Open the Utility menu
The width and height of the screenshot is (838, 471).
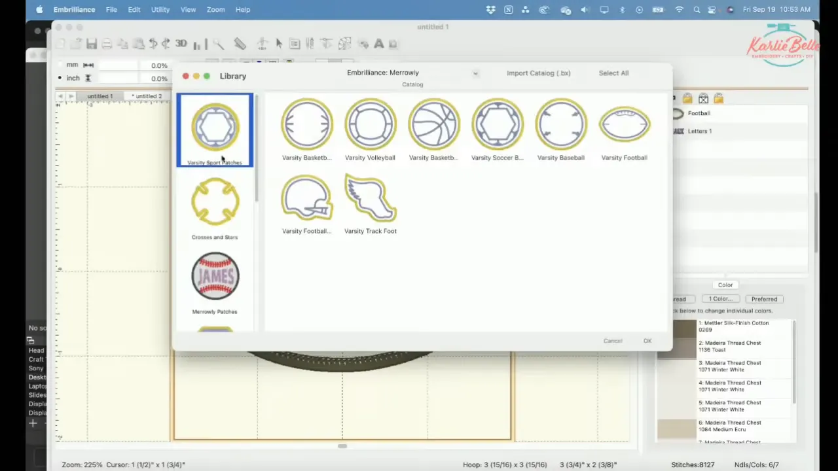[160, 10]
